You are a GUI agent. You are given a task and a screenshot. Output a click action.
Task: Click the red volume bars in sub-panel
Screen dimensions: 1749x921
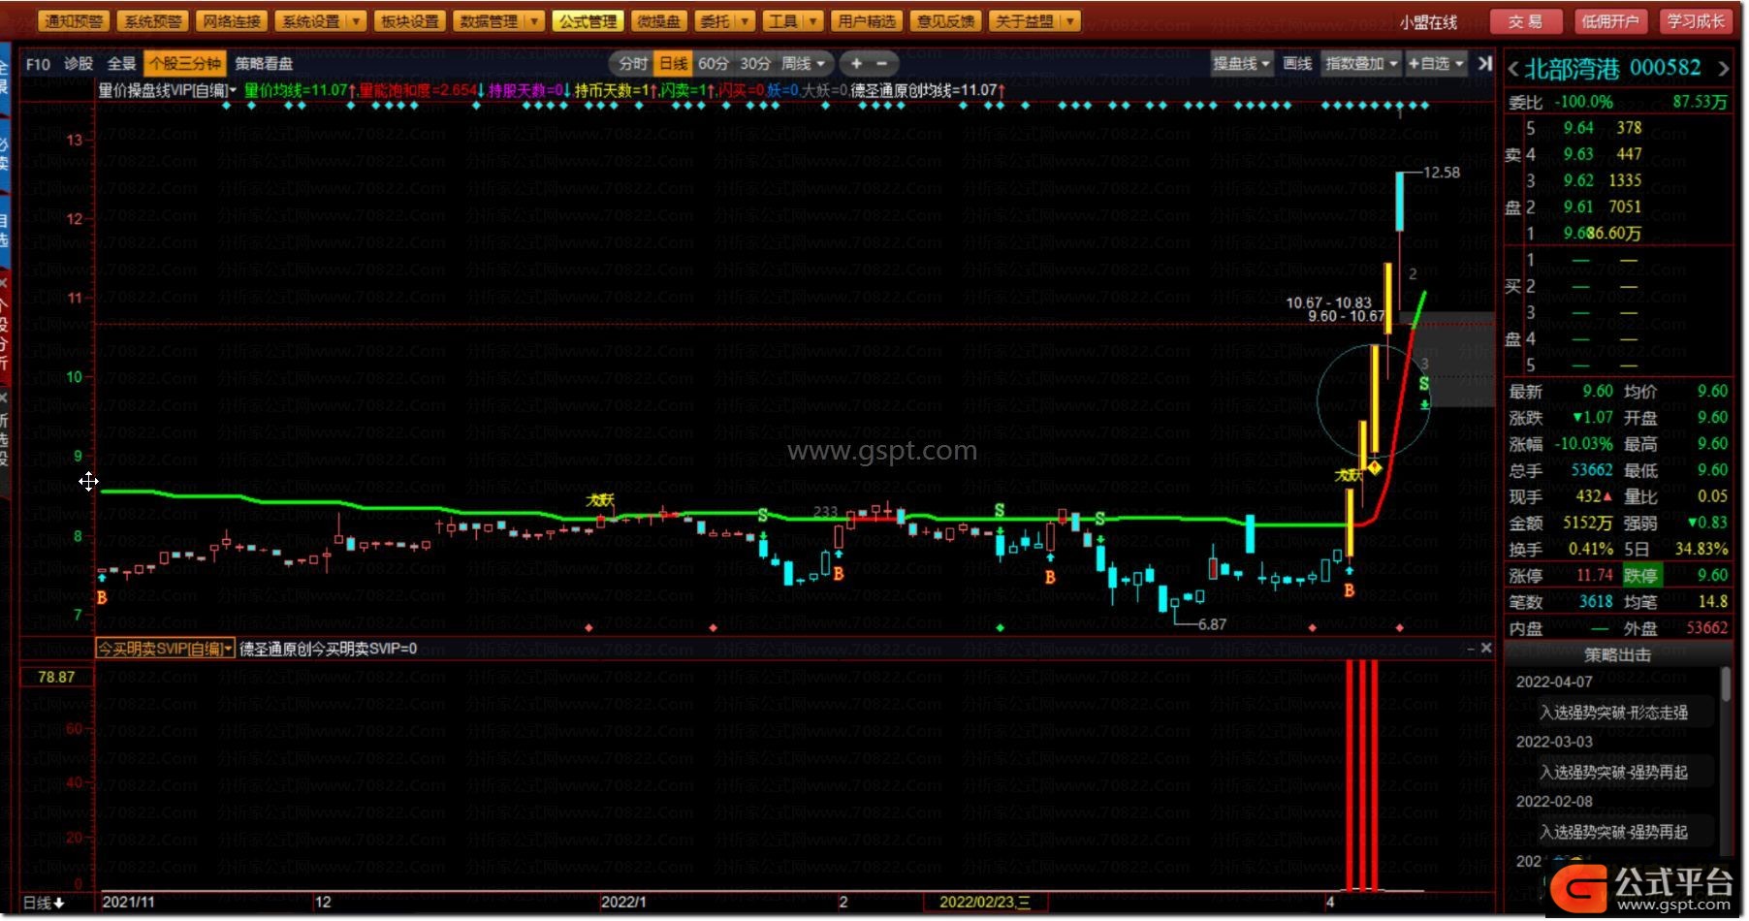coord(1361,776)
